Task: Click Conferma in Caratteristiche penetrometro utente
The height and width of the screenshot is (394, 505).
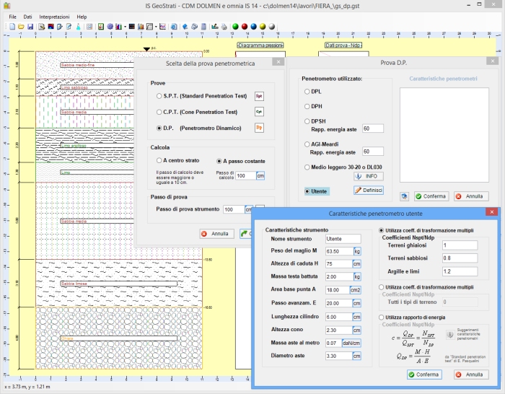Action: pos(424,375)
